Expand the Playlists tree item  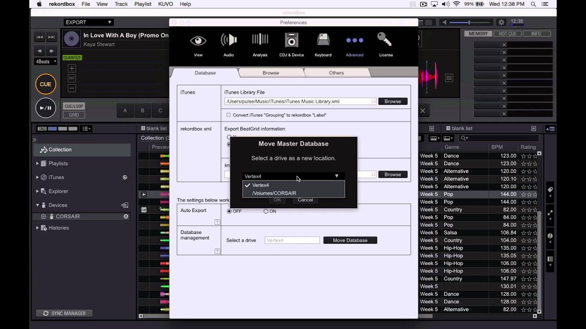38,164
